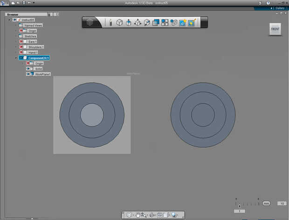The image size is (289, 220).
Task: Toggle visibility of Hand:1 component
Action: [21, 52]
